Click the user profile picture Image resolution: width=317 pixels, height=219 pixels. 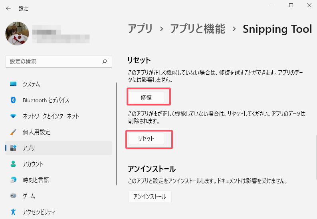(17, 34)
